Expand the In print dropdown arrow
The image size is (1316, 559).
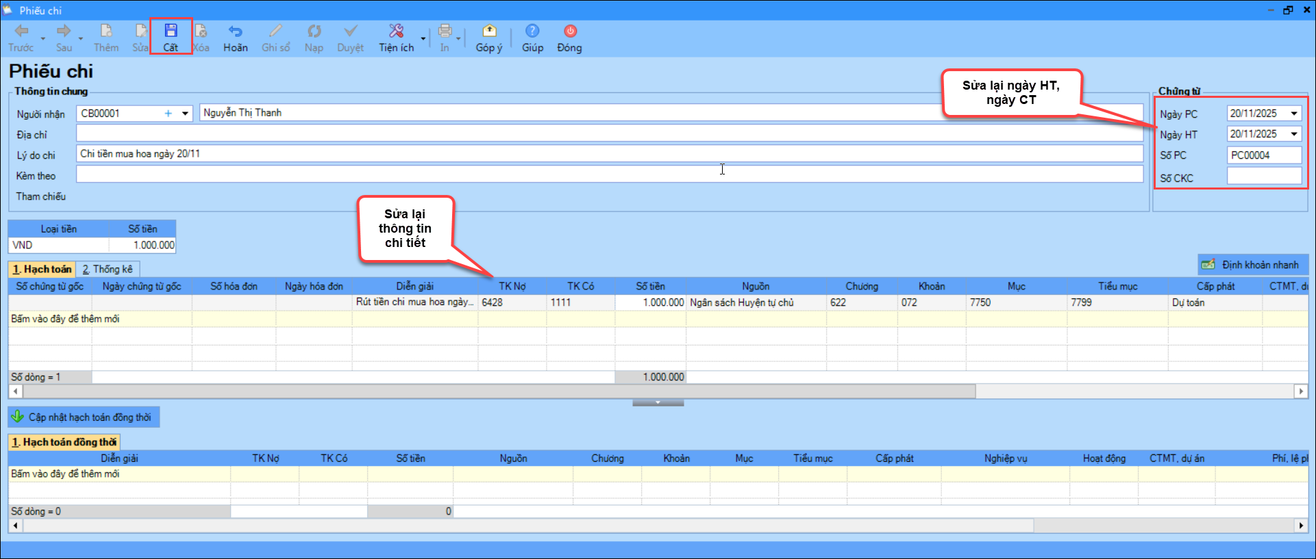pos(458,39)
